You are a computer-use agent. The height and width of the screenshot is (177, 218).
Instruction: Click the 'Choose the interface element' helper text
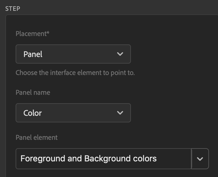[75, 73]
